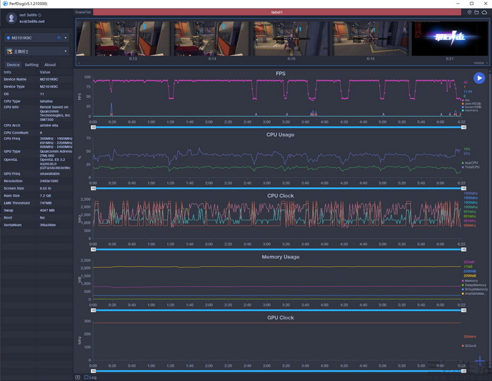
Task: Click thumbnail strip right scroll arrow
Action: click(487, 63)
